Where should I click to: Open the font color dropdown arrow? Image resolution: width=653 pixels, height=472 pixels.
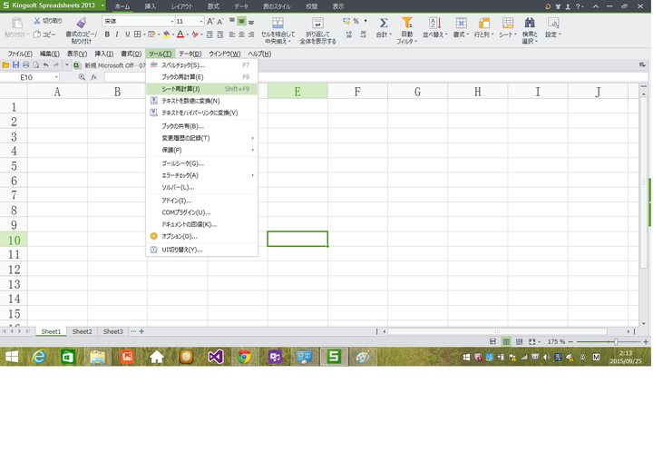[x=188, y=34]
